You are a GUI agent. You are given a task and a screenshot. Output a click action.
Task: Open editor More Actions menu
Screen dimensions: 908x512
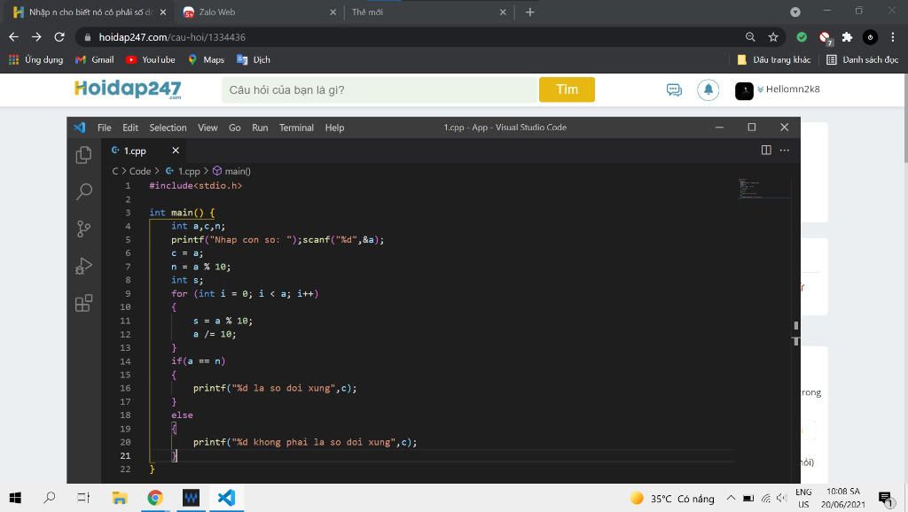(785, 151)
